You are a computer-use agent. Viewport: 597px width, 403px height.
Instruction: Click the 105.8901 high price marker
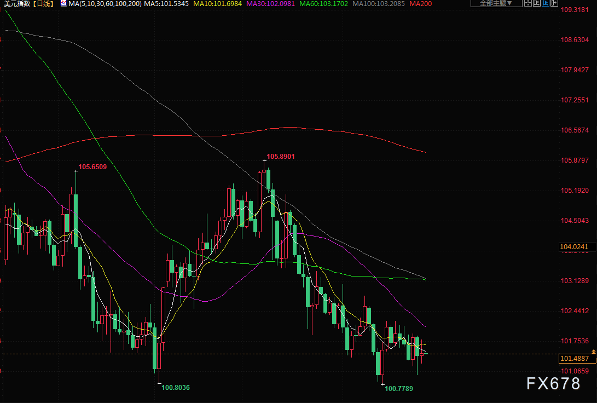point(282,157)
